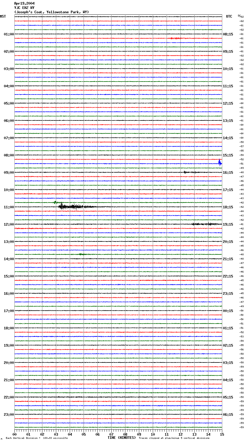Click the 03:15 UTC time label

point(228,363)
